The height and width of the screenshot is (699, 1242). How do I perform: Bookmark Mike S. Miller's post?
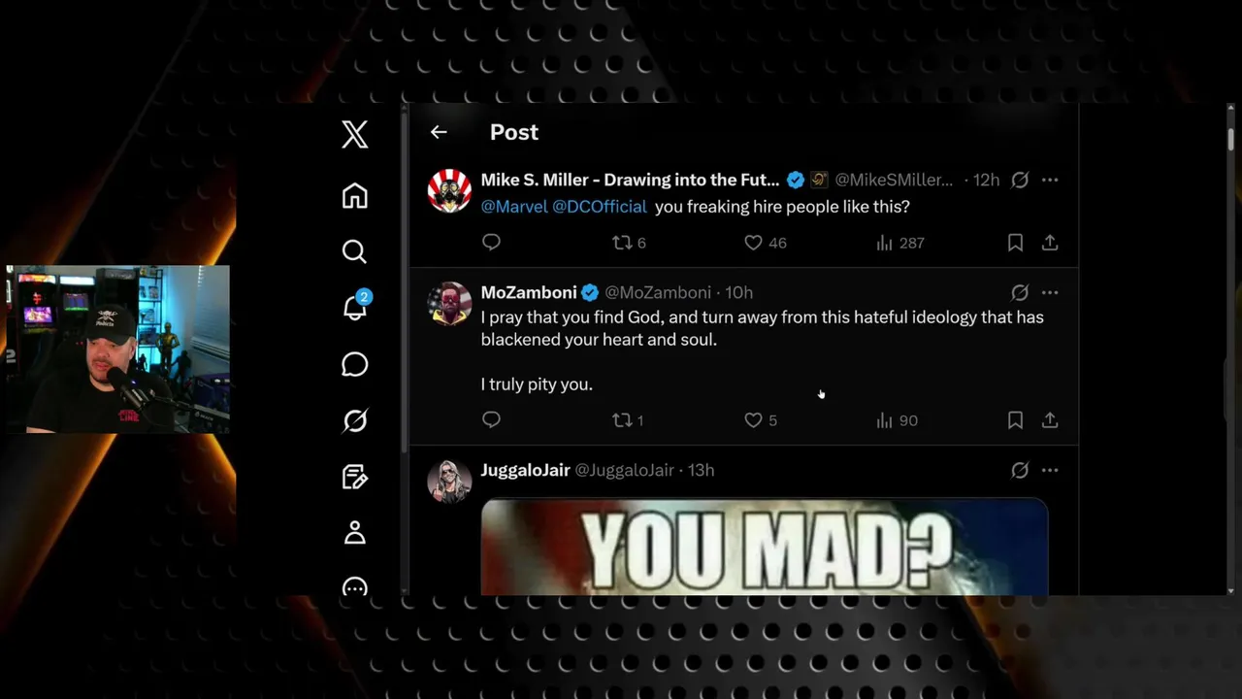(x=1015, y=243)
